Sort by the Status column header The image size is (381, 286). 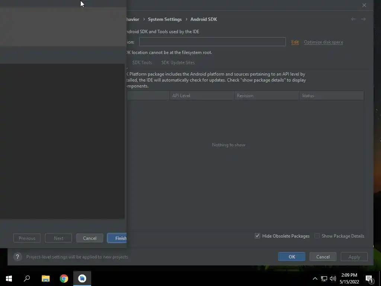pyautogui.click(x=332, y=96)
